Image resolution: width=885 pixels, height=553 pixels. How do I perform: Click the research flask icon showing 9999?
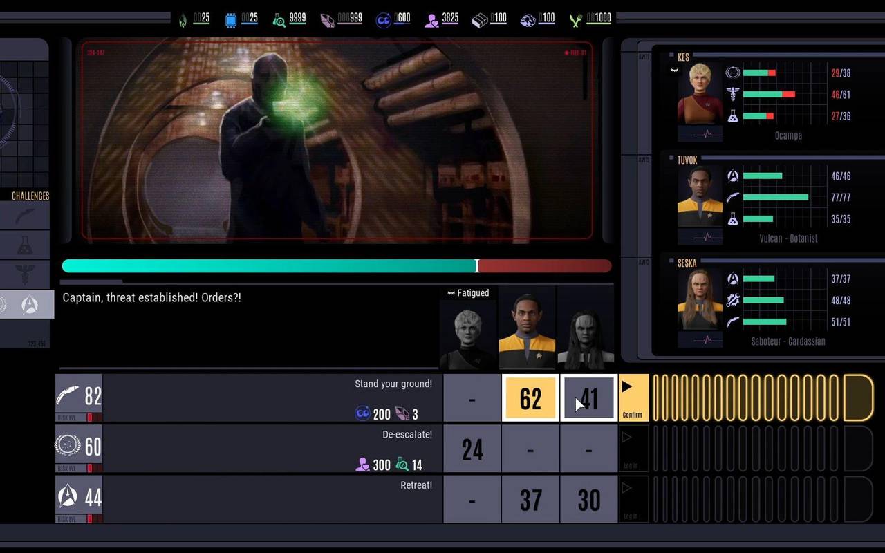[x=278, y=19]
